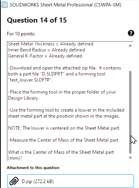
Task: Click the For 10 points label
Action: tap(21, 34)
